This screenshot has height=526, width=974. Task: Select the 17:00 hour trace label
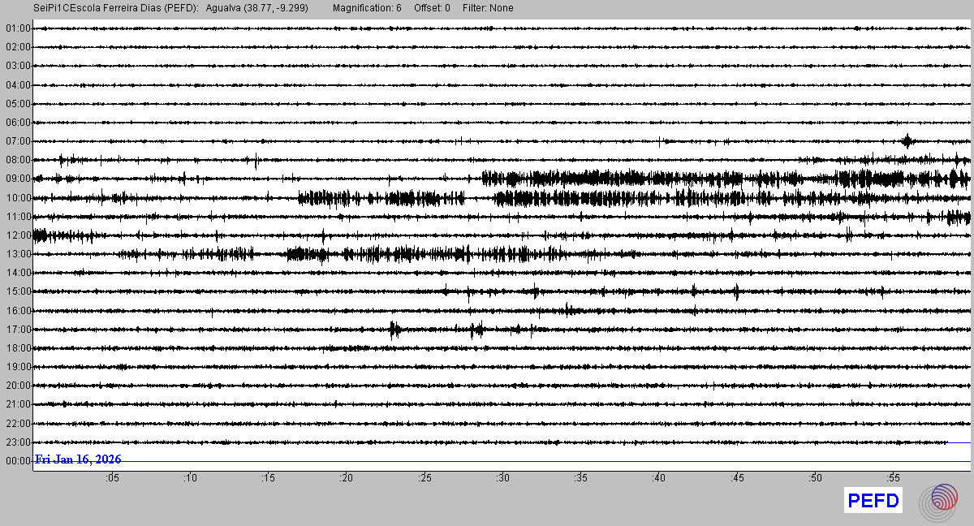[x=18, y=330]
